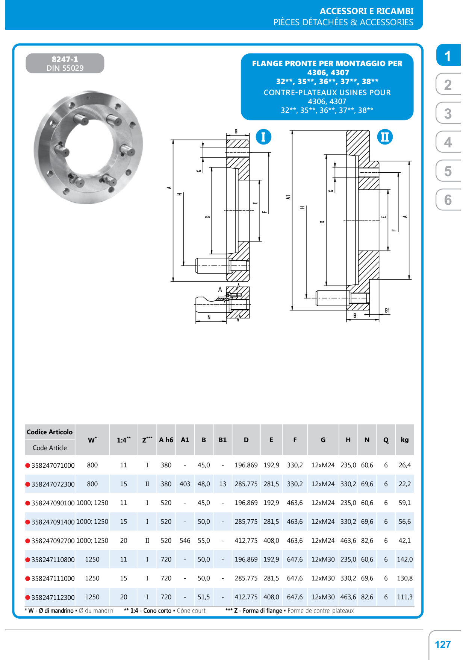Viewport: 466px width, 660px height.
Task: Open chapter tab 6
Action: coord(448,200)
